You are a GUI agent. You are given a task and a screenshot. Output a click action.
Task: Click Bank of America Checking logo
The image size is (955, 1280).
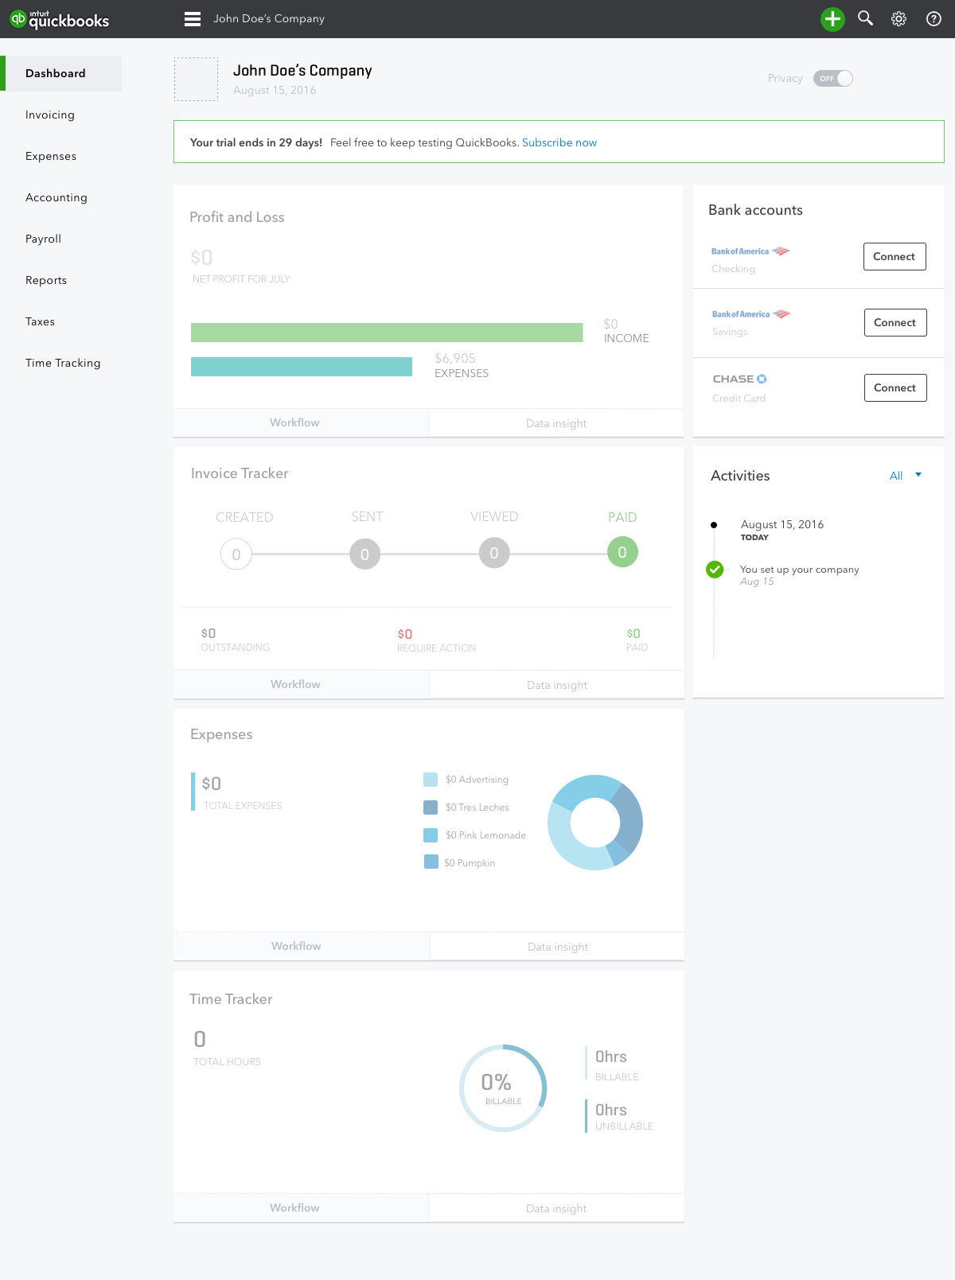click(750, 251)
